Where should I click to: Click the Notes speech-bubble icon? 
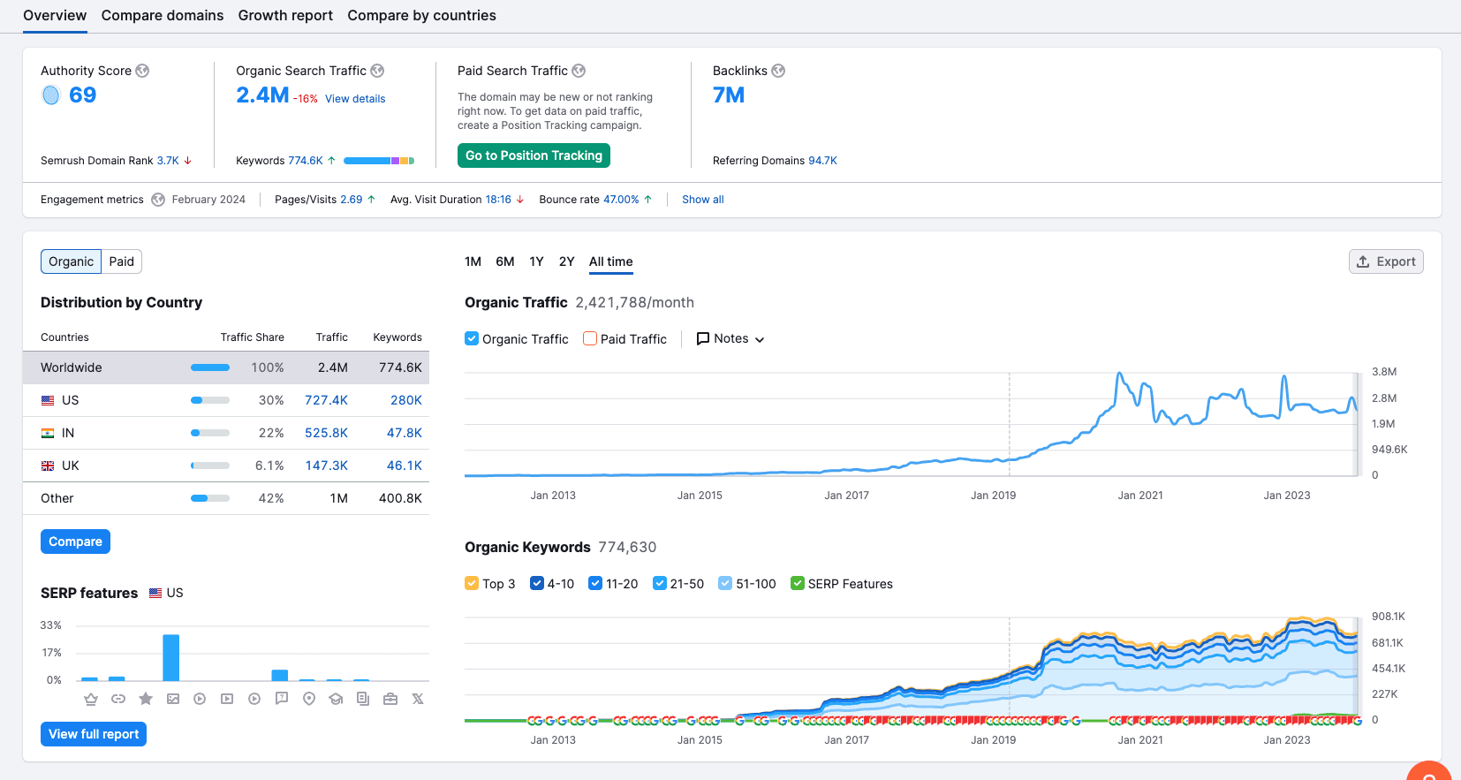pos(703,338)
